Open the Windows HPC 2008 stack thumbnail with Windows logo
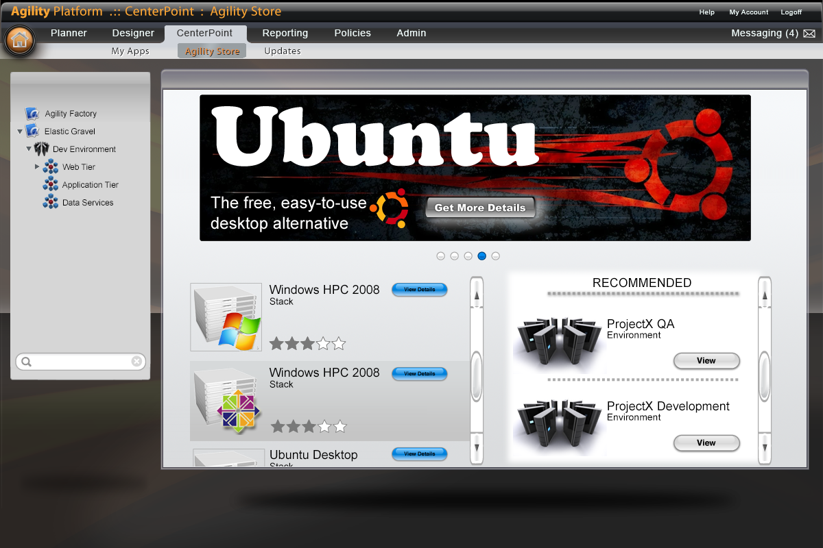The width and height of the screenshot is (823, 548). pos(226,317)
